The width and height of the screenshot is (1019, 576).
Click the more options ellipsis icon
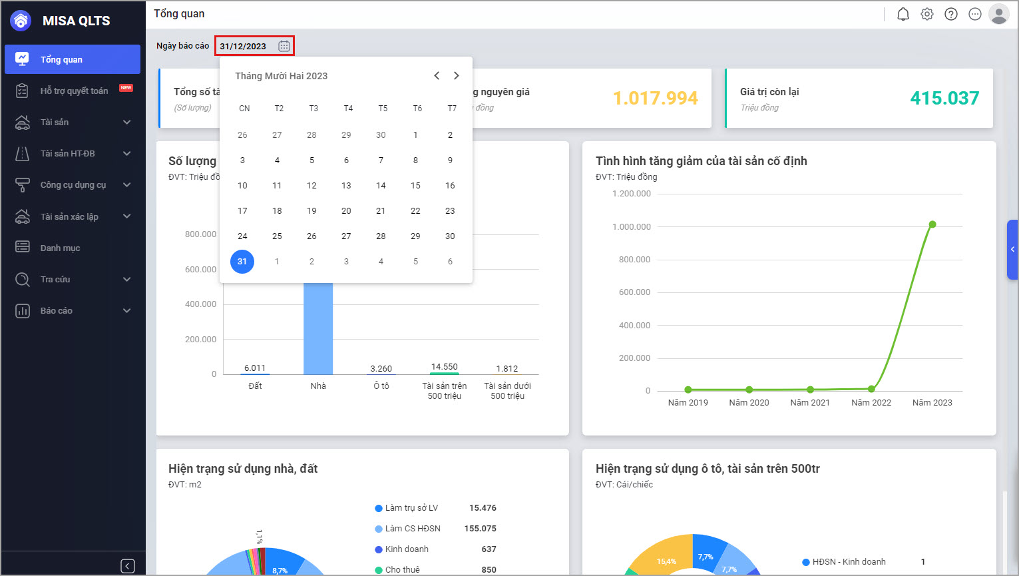pos(974,14)
